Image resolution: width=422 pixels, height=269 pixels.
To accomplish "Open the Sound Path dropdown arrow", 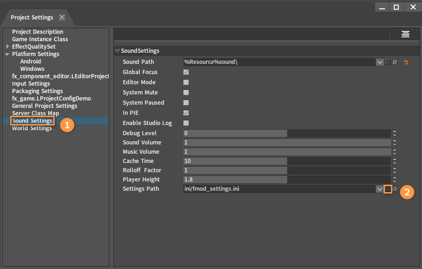I will coord(379,62).
